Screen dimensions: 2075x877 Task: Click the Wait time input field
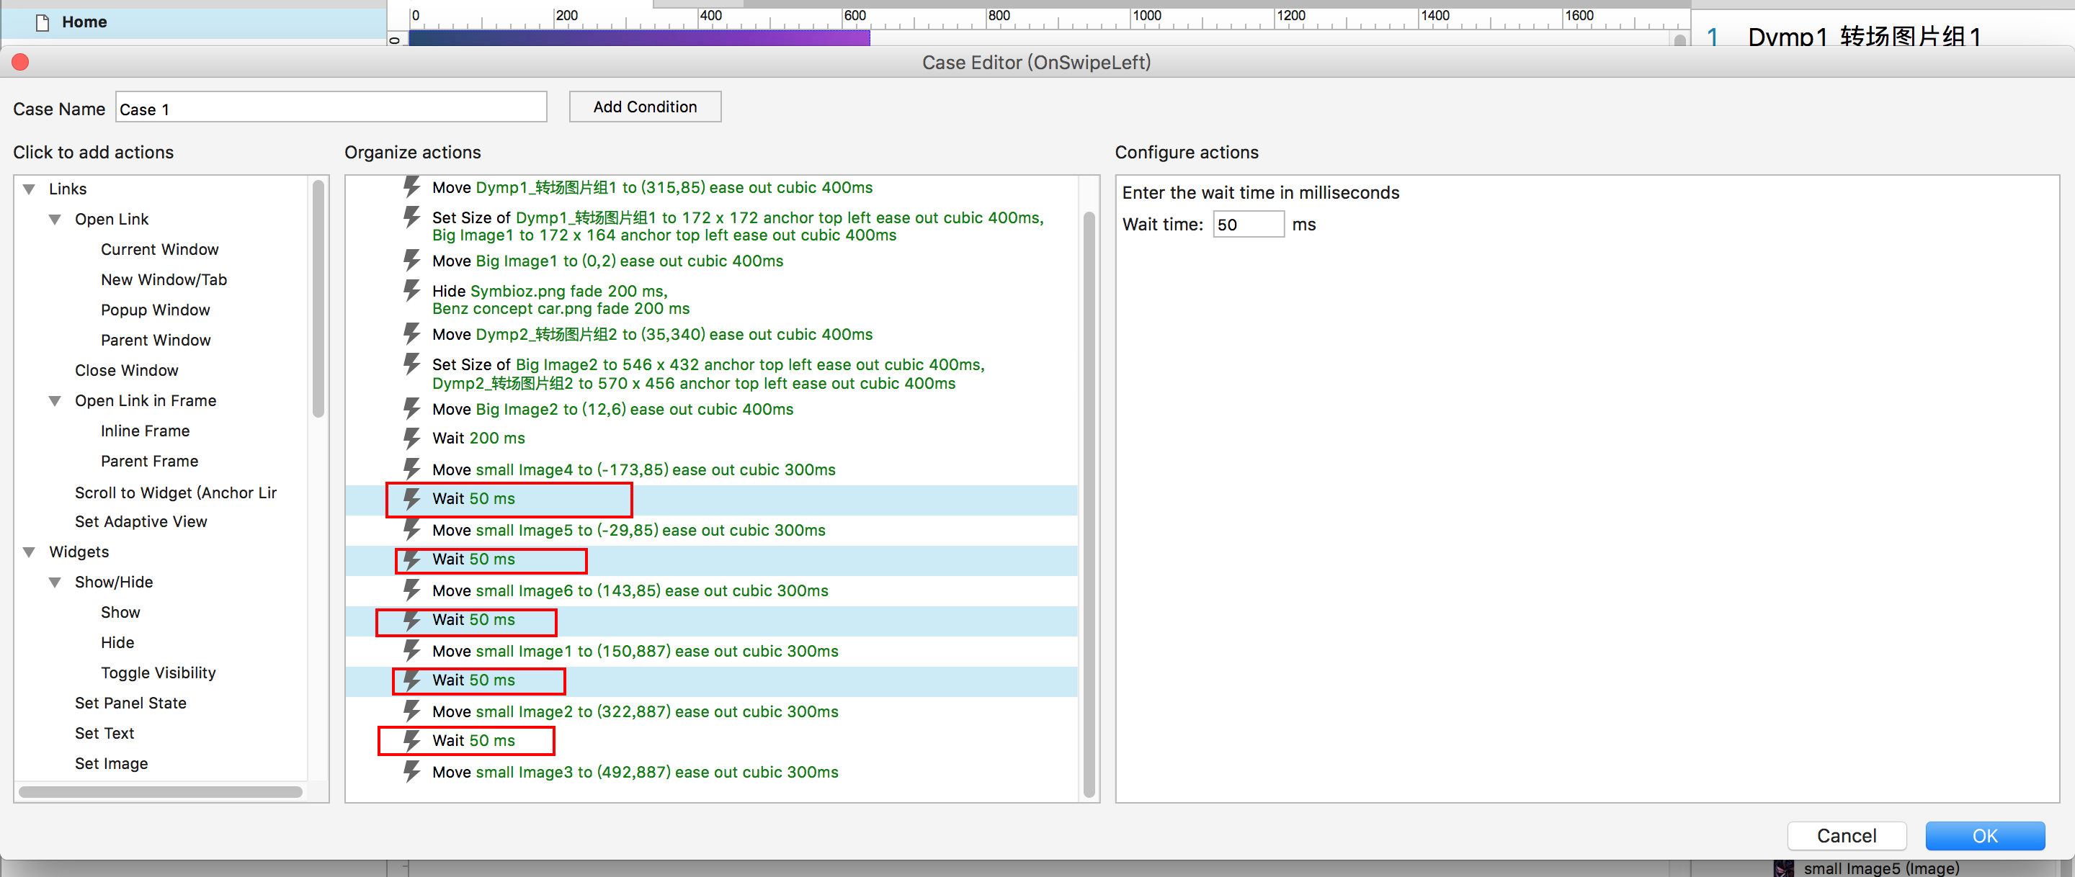point(1248,225)
